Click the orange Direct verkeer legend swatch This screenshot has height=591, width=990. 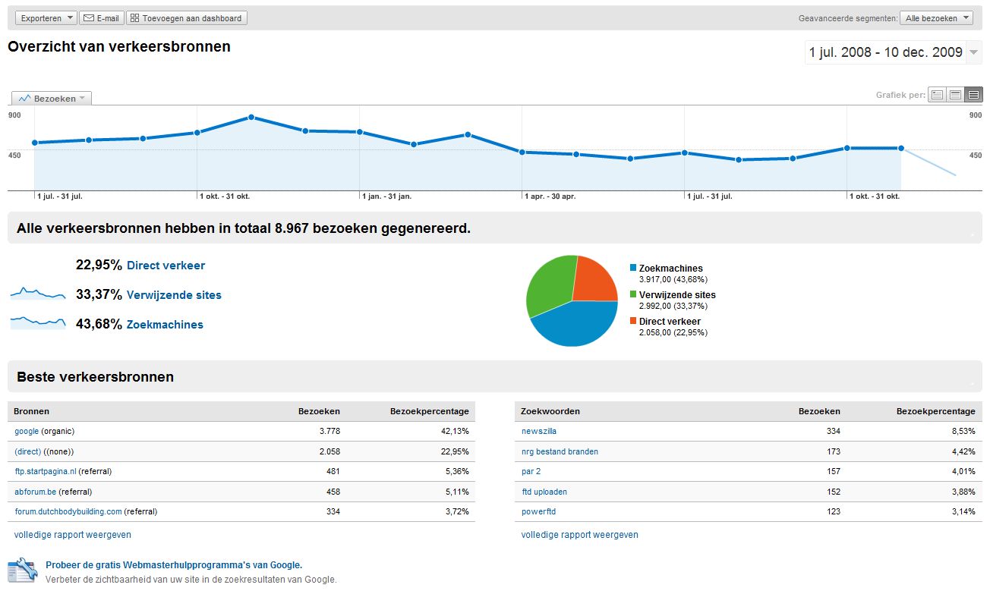pos(633,322)
